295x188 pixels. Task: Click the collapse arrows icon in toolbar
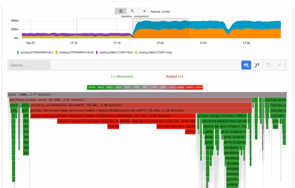click(279, 65)
